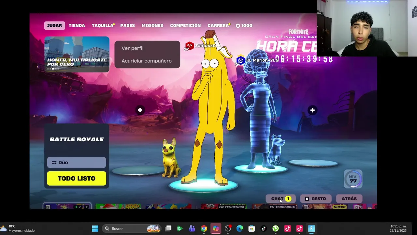Click the 1000 V-Bucks balance
Image resolution: width=417 pixels, height=235 pixels.
click(244, 25)
